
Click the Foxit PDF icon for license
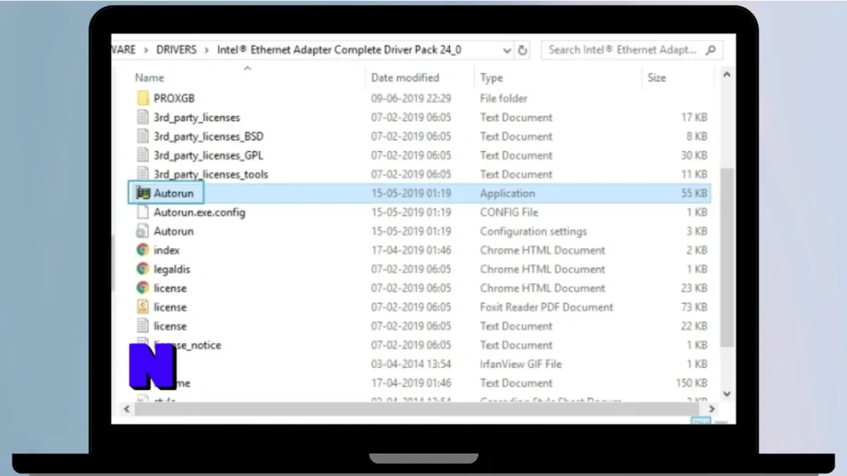pos(142,307)
